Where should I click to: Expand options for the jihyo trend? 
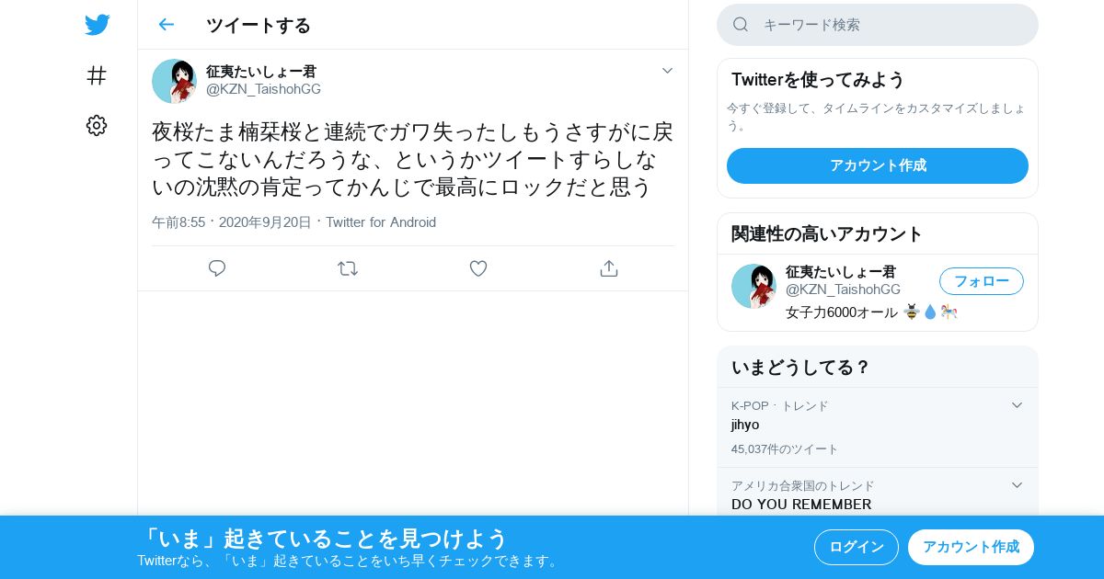[1017, 405]
